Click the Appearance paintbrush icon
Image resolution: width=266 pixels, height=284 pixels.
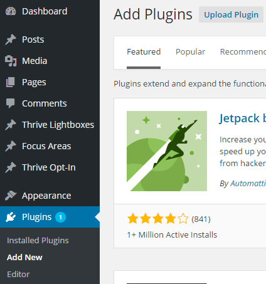(x=11, y=196)
